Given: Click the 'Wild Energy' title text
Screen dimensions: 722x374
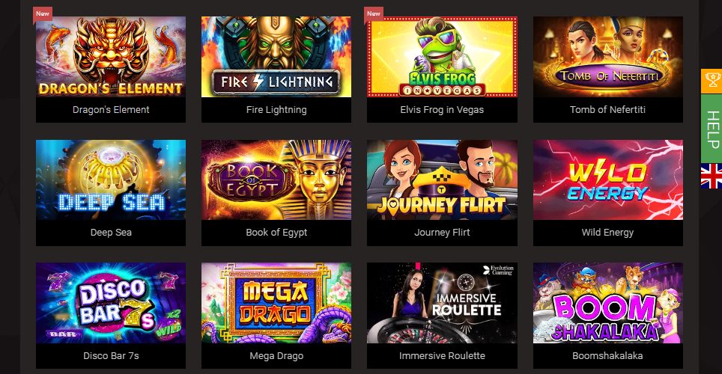Looking at the screenshot, I should pos(607,233).
